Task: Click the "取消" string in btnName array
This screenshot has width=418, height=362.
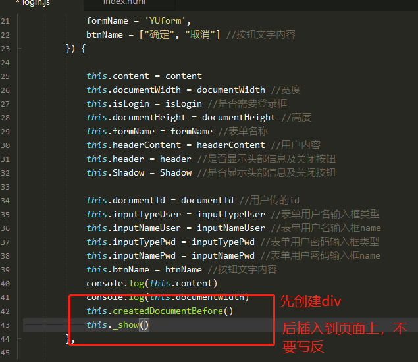Action: tap(199, 35)
